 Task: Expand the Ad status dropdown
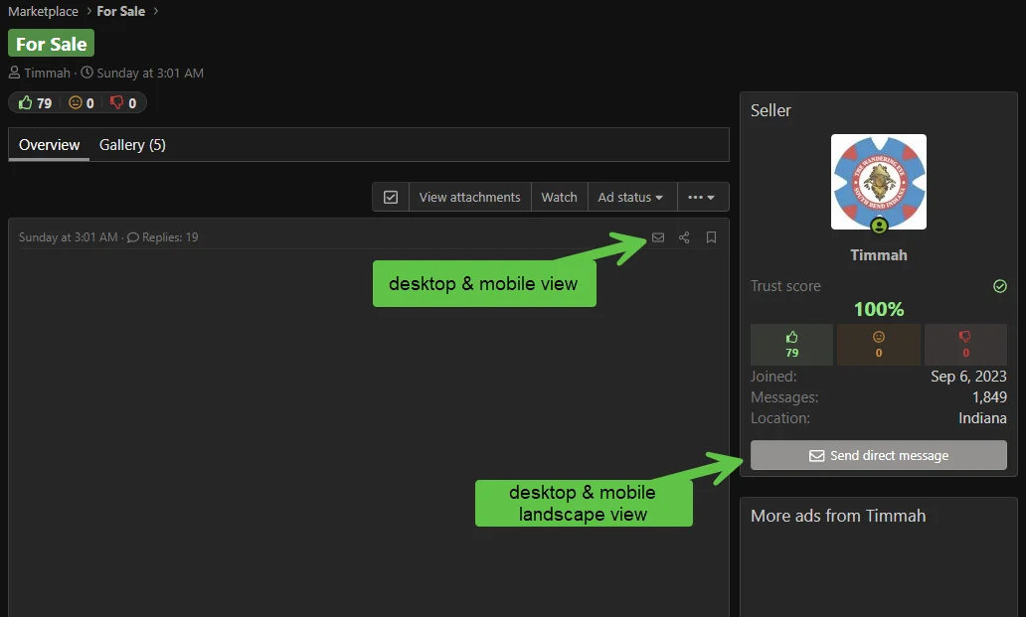click(x=630, y=197)
